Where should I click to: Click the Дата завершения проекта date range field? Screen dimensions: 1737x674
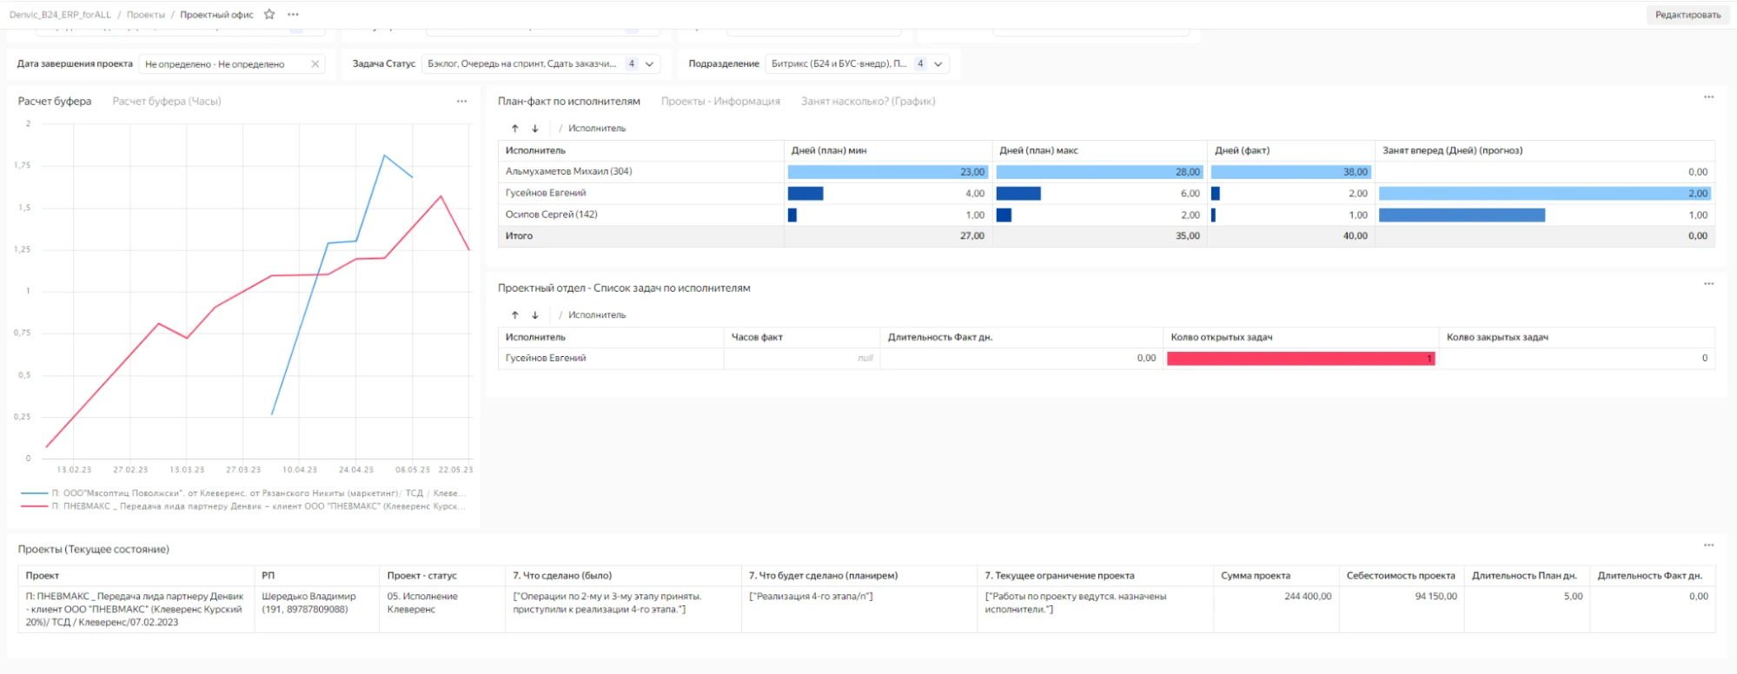coord(222,64)
